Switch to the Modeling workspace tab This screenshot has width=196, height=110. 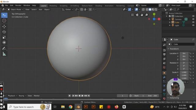(53, 6)
